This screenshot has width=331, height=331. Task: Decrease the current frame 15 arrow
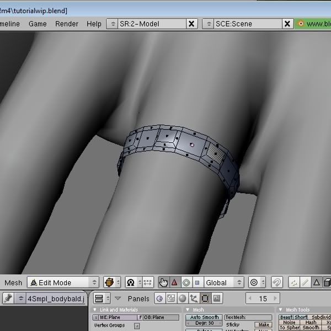pos(250,298)
